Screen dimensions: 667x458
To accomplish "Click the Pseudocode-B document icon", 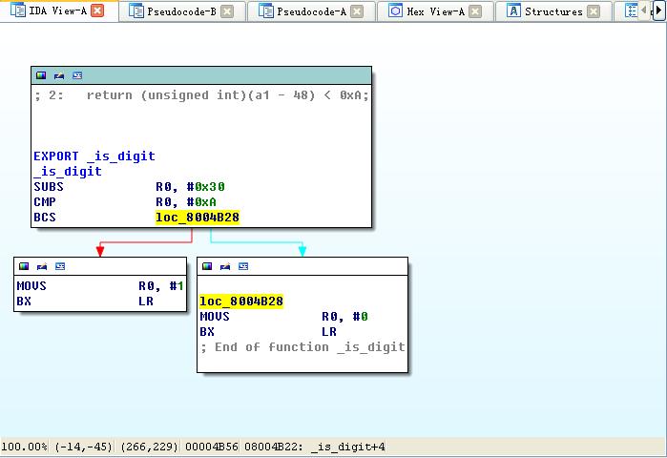I will coord(136,11).
